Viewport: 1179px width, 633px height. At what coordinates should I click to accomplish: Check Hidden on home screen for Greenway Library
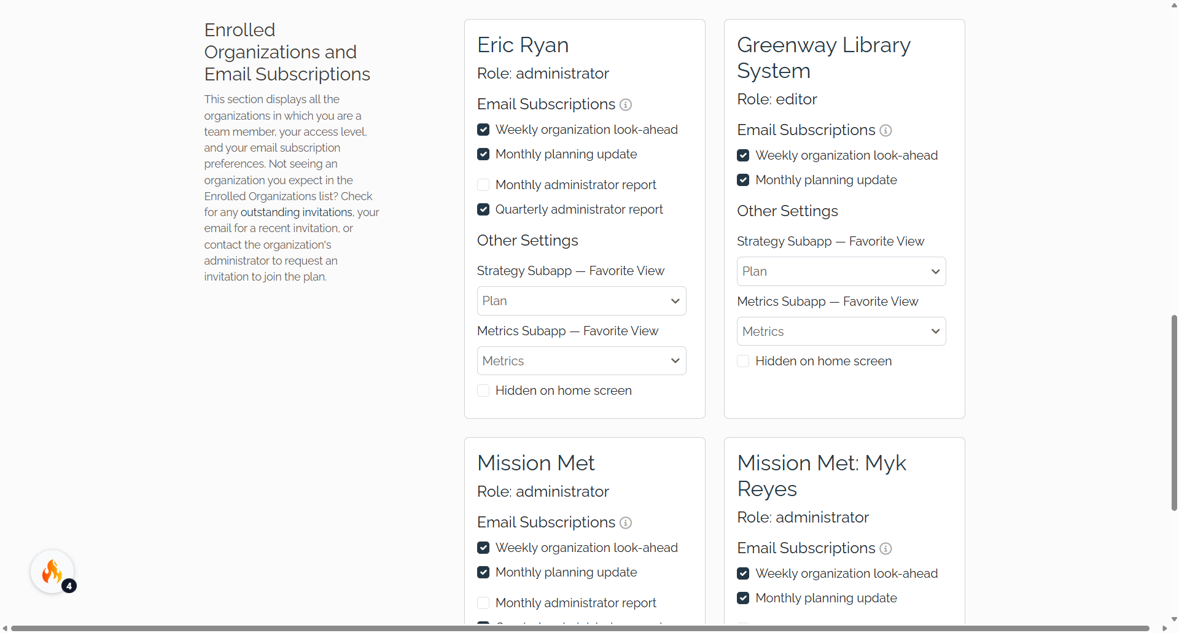pos(743,361)
